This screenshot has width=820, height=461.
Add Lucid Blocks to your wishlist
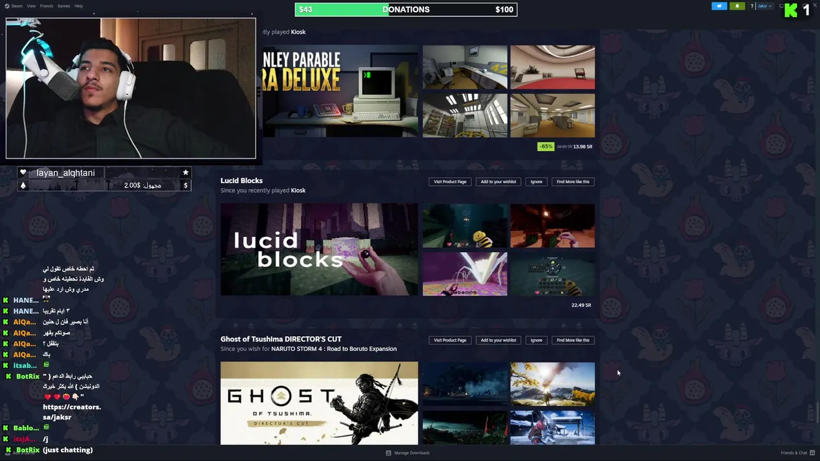498,182
